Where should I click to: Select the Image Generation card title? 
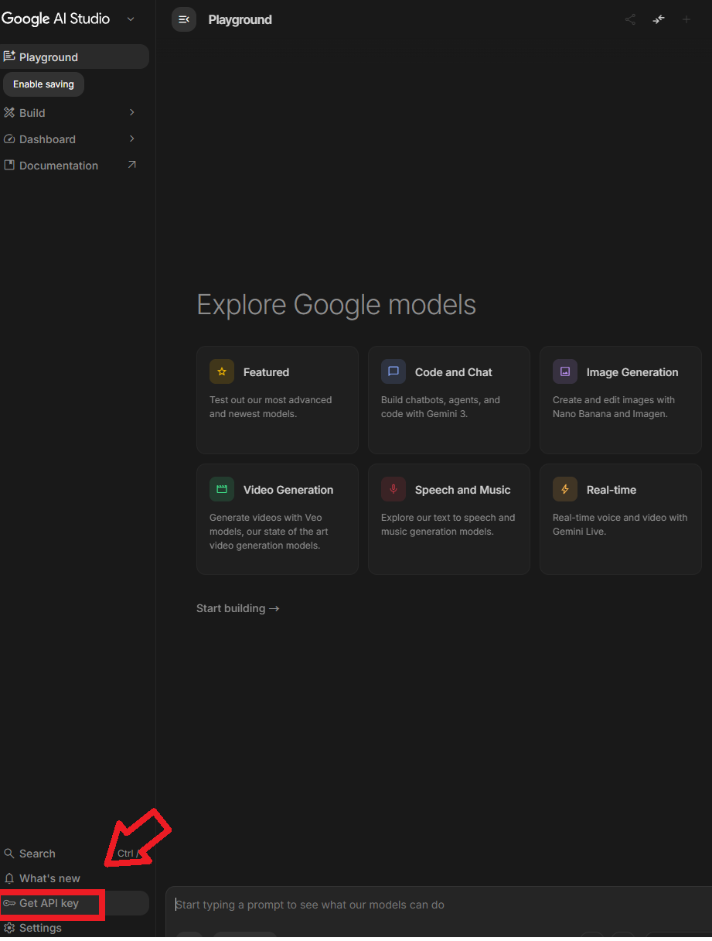(632, 372)
